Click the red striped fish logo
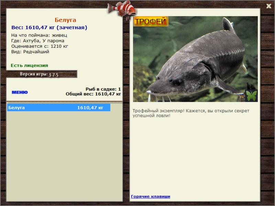The image size is (275, 206). (x=122, y=10)
